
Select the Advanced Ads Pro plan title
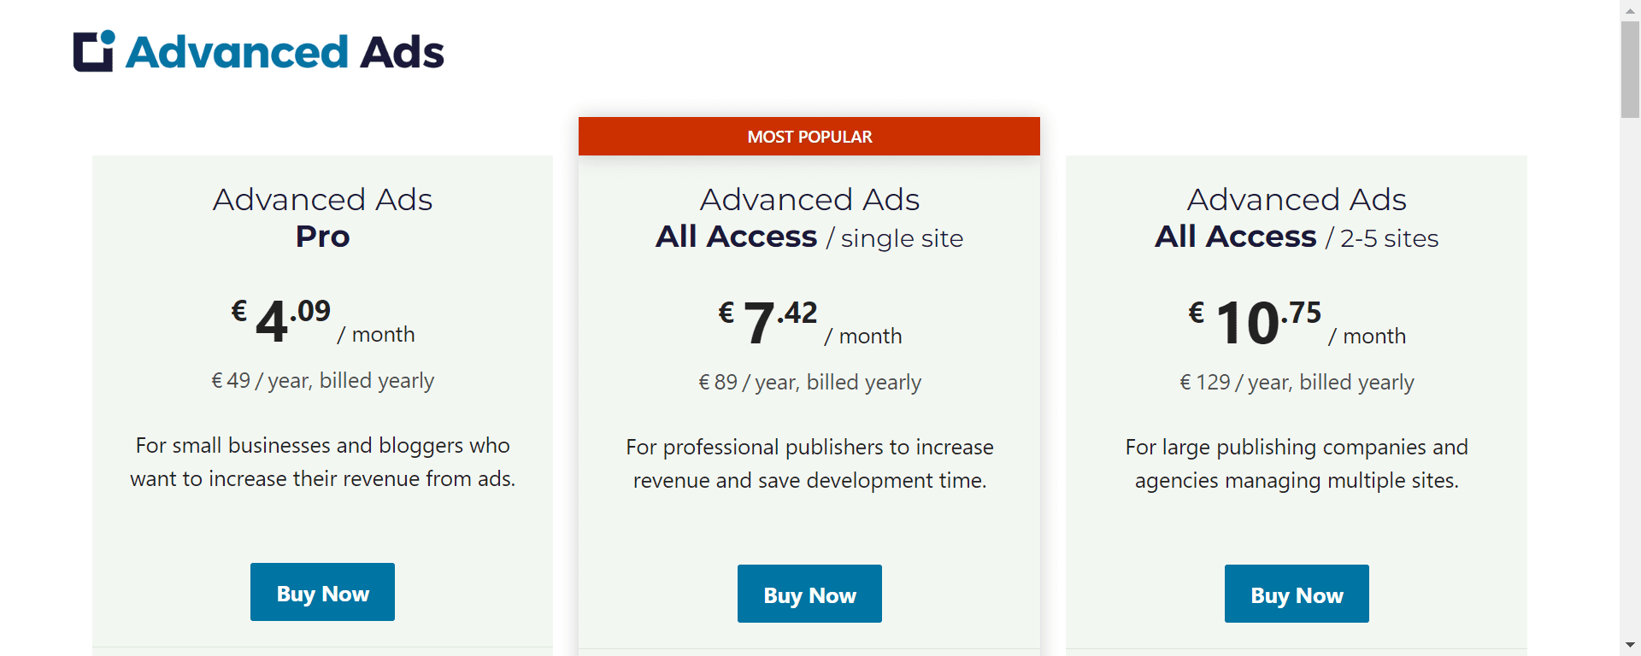[x=322, y=218]
